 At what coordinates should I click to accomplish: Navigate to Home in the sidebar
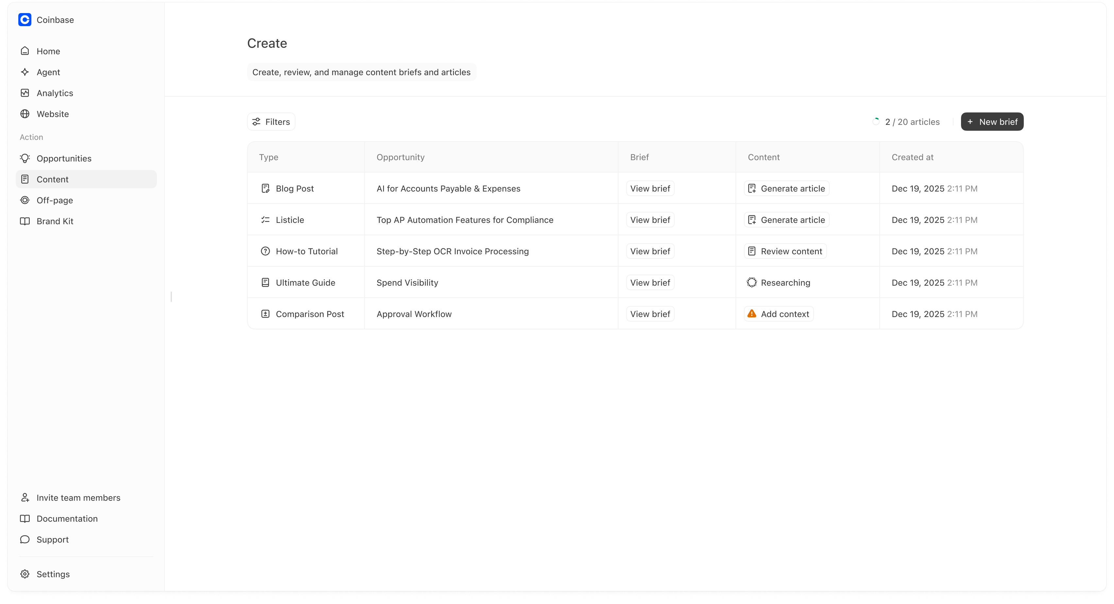coord(48,51)
